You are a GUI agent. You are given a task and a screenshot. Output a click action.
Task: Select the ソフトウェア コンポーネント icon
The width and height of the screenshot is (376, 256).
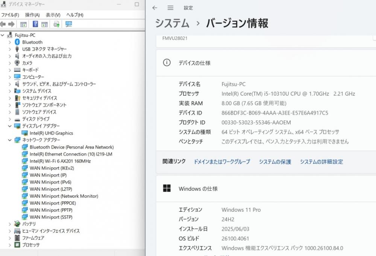point(17,105)
